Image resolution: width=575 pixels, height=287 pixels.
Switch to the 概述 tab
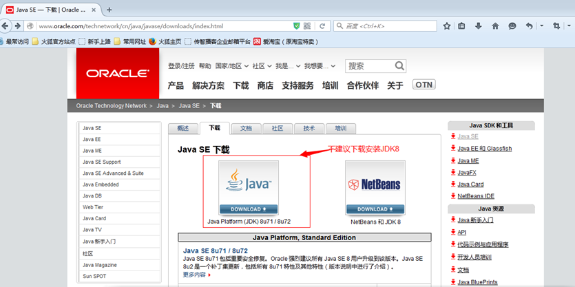pyautogui.click(x=183, y=128)
